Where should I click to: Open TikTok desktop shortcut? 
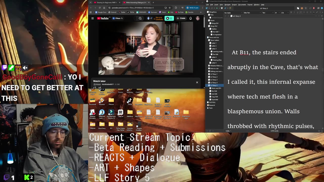pyautogui.click(x=130, y=101)
